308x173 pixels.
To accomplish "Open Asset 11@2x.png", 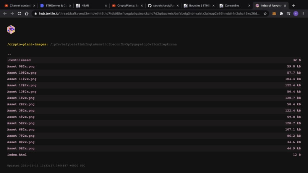I will tap(22, 79).
